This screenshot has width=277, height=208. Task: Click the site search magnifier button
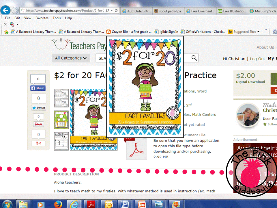pyautogui.click(x=194, y=58)
